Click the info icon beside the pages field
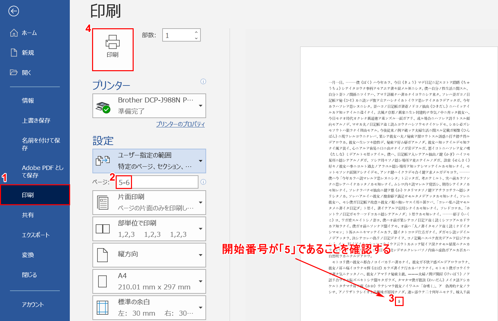 click(203, 182)
